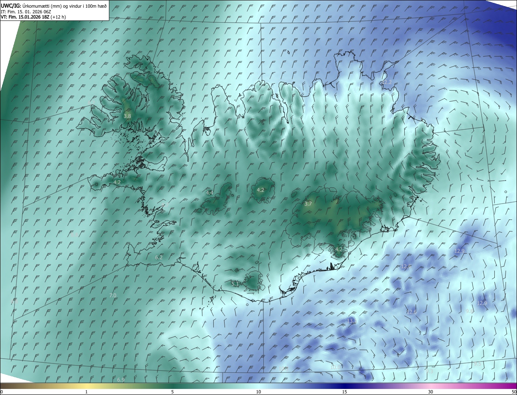Click the valid time "VT: Fim. 15.01.2026 18Z"
This screenshot has height=395, width=517.
click(x=25, y=17)
